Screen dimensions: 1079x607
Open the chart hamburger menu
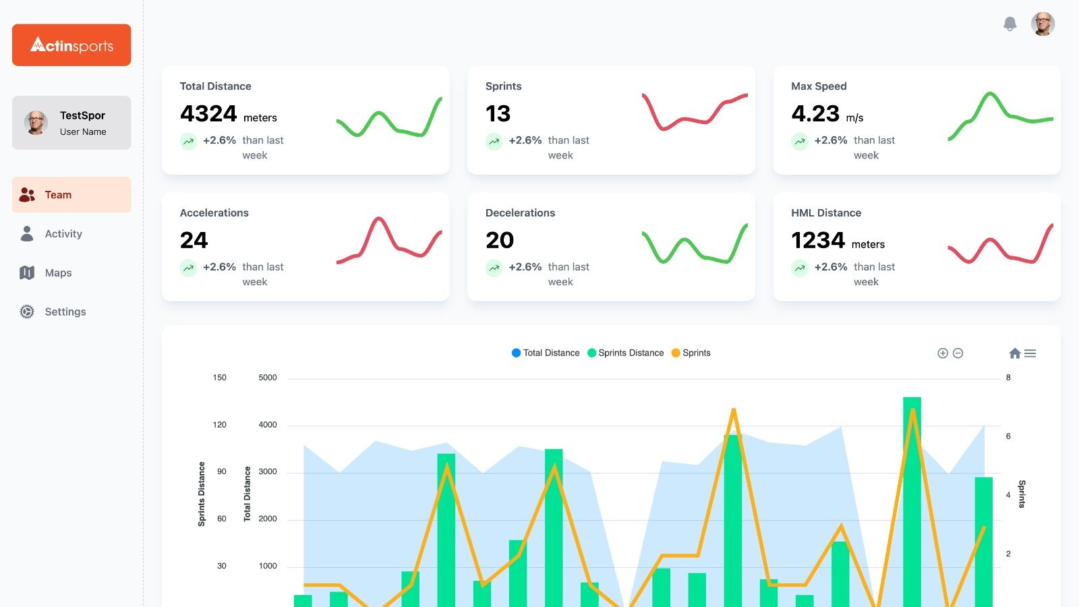click(1030, 353)
